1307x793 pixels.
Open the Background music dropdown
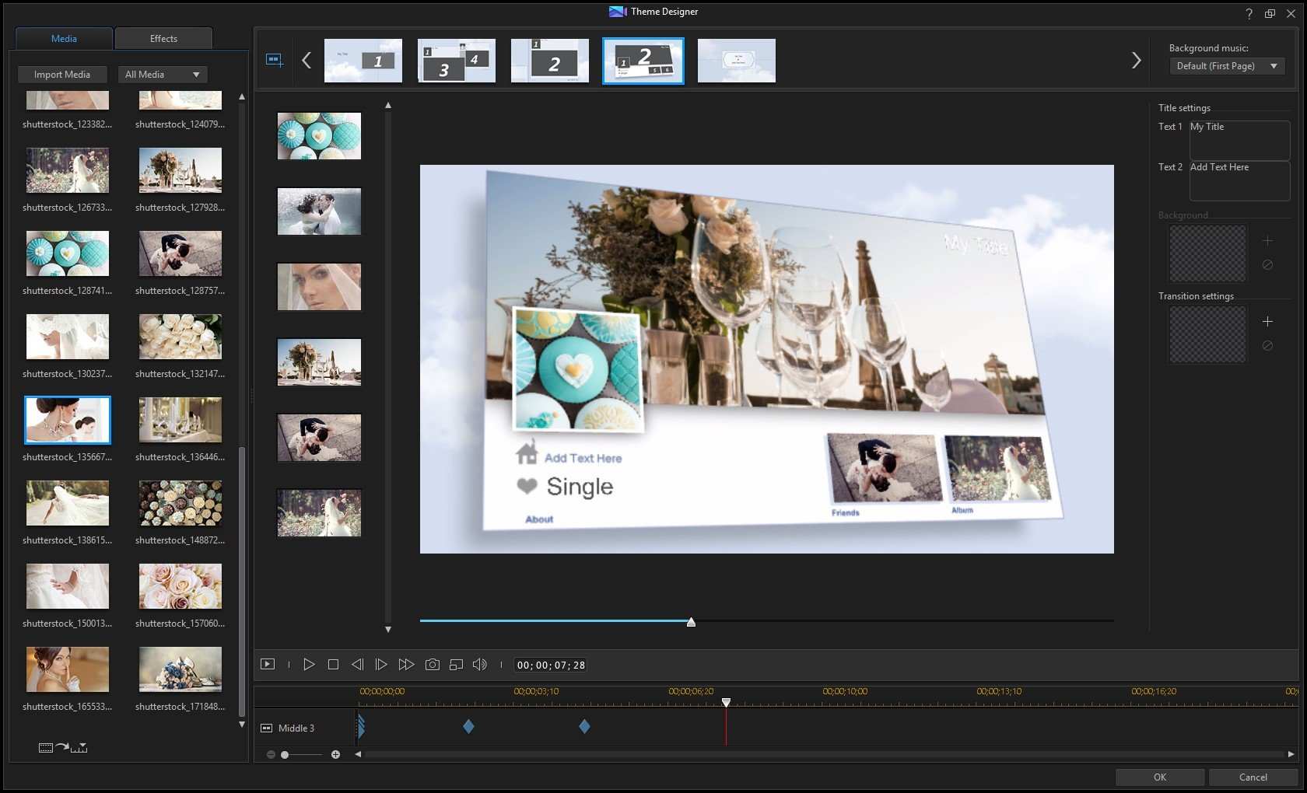[x=1226, y=66]
